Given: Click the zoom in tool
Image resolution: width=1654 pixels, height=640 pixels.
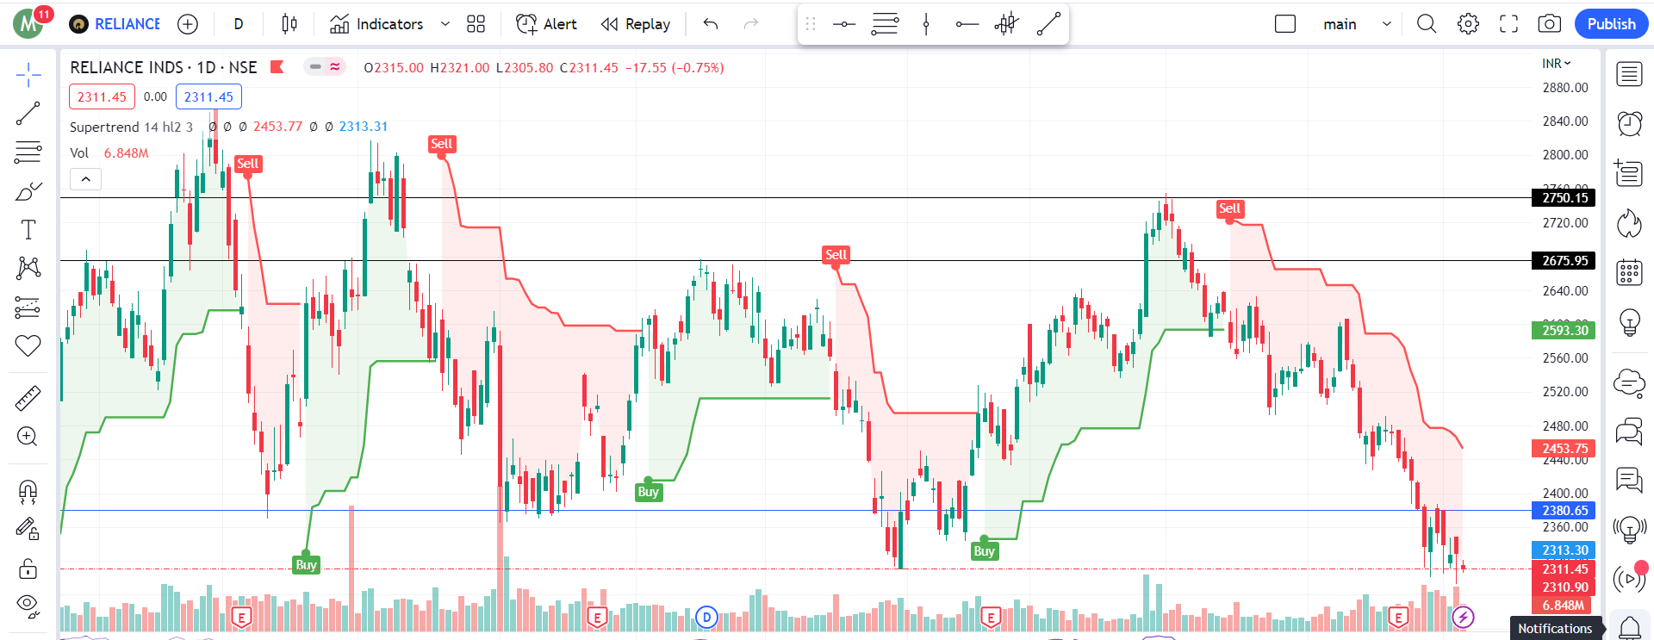Looking at the screenshot, I should click(x=28, y=436).
